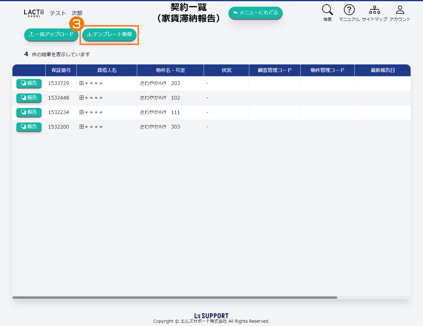Click the 賃借人名 column header
Screen dimensions: 423x326
107,70
